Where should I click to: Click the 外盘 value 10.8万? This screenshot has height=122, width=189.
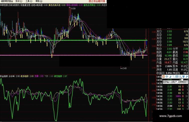pyautogui.click(x=168, y=62)
